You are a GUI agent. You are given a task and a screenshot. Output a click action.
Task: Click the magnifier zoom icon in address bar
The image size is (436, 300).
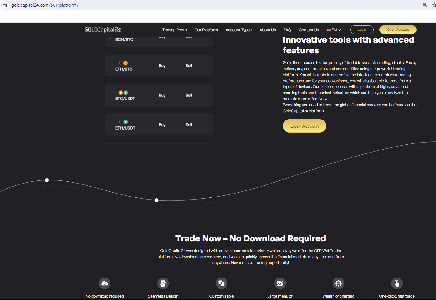pyautogui.click(x=425, y=5)
